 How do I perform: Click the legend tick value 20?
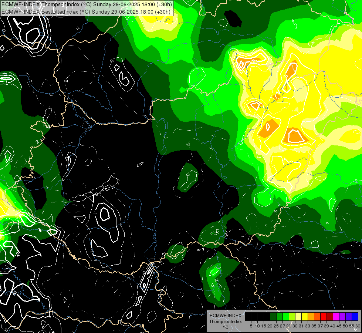tap(270, 326)
